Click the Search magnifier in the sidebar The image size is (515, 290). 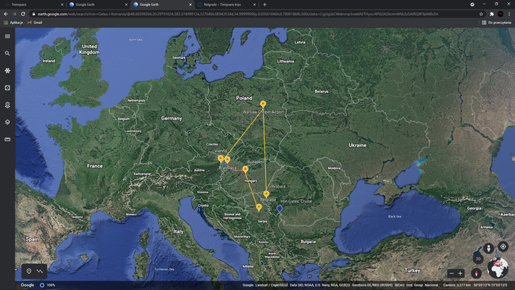7,54
